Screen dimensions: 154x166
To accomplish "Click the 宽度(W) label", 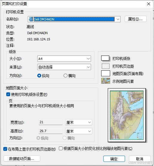I will [x=17, y=122].
